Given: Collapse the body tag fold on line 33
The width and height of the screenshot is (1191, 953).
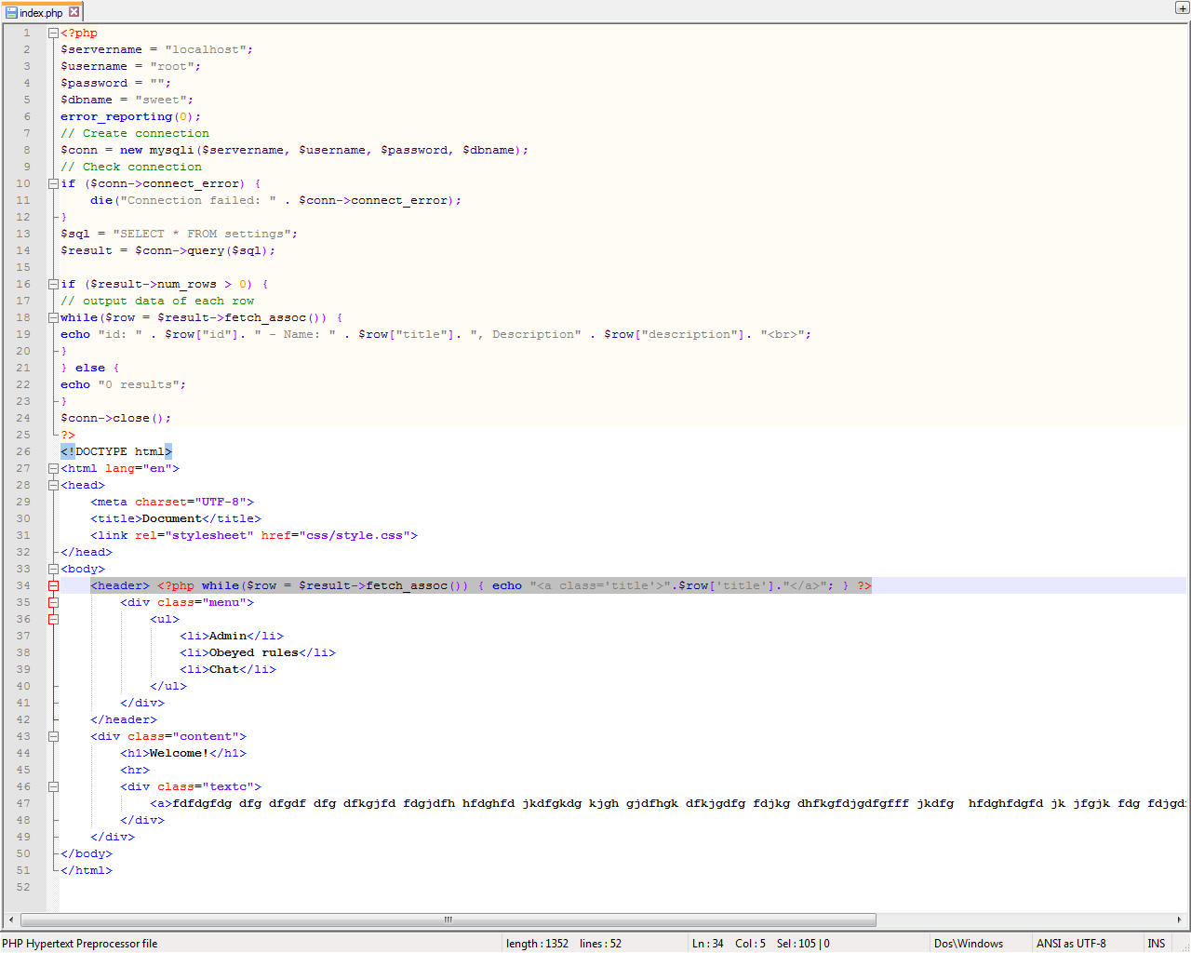Looking at the screenshot, I should tap(53, 569).
